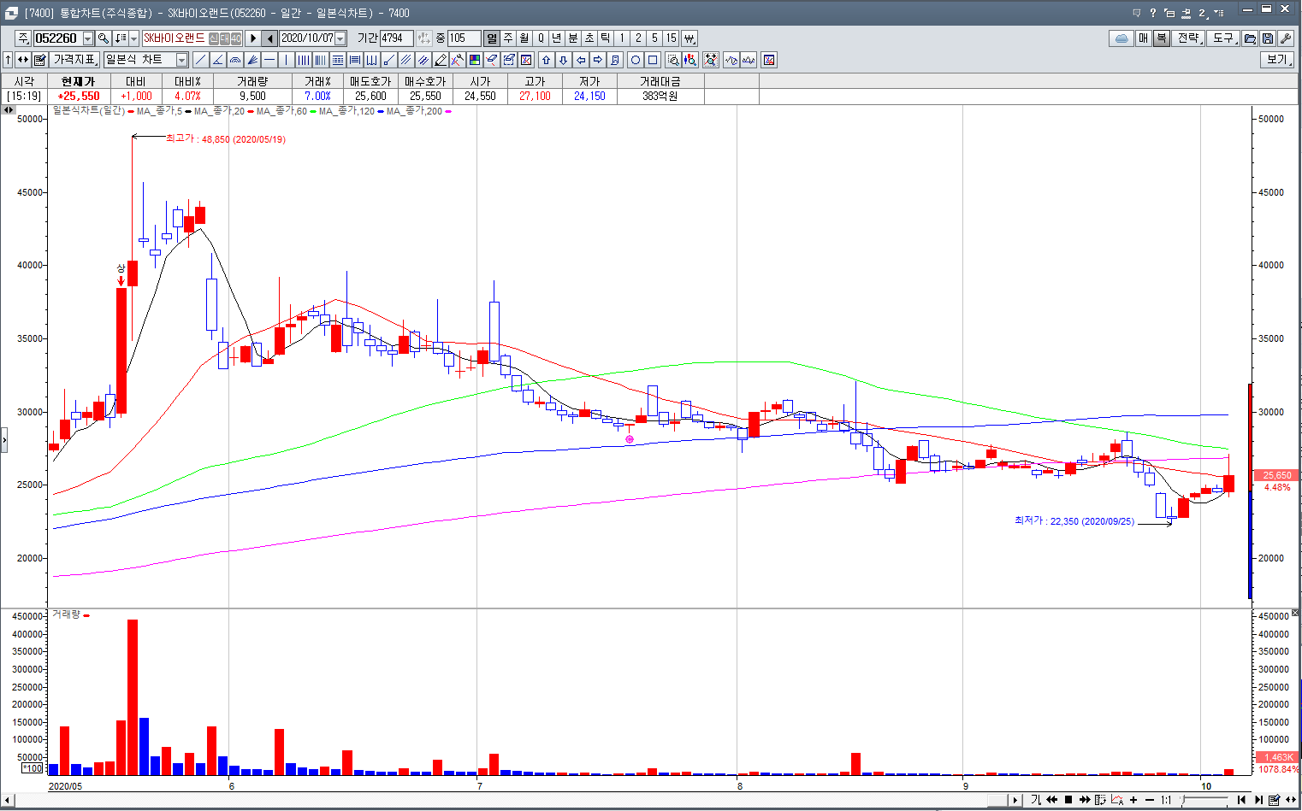Open chart settings wrench icon
1302x811 pixels.
coord(1285,38)
